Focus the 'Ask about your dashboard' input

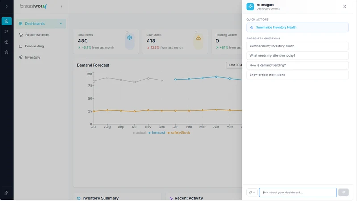pyautogui.click(x=298, y=193)
